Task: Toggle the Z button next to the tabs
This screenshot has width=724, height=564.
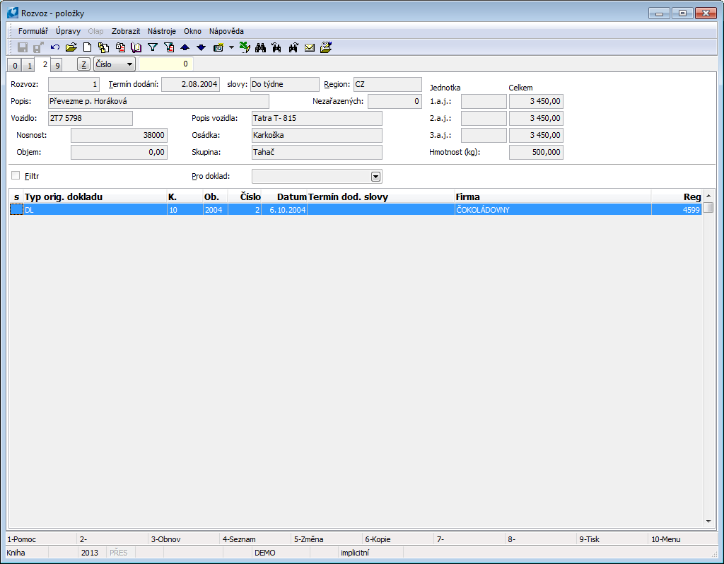Action: [83, 64]
